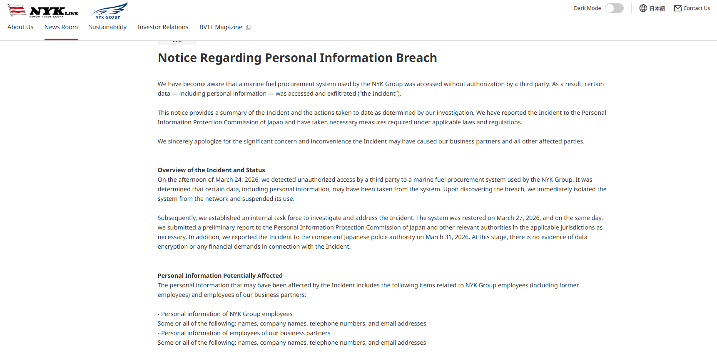The width and height of the screenshot is (717, 358).
Task: Click the Info tag above the title
Action: [x=177, y=42]
